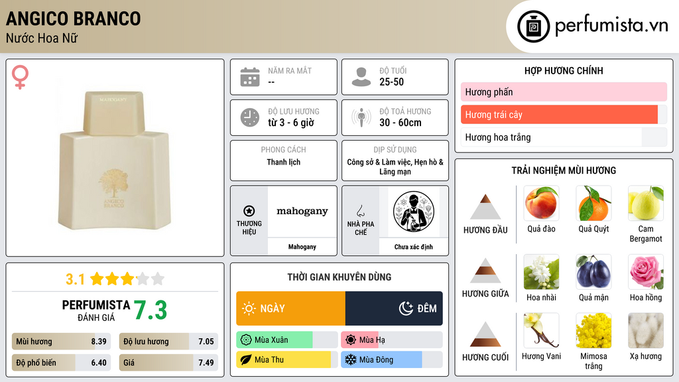Click the perfumista.vn bottle logo icon
This screenshot has width=679, height=382.
pyautogui.click(x=533, y=27)
